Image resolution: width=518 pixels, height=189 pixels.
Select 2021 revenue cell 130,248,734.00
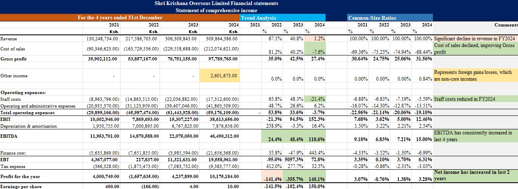(102, 39)
